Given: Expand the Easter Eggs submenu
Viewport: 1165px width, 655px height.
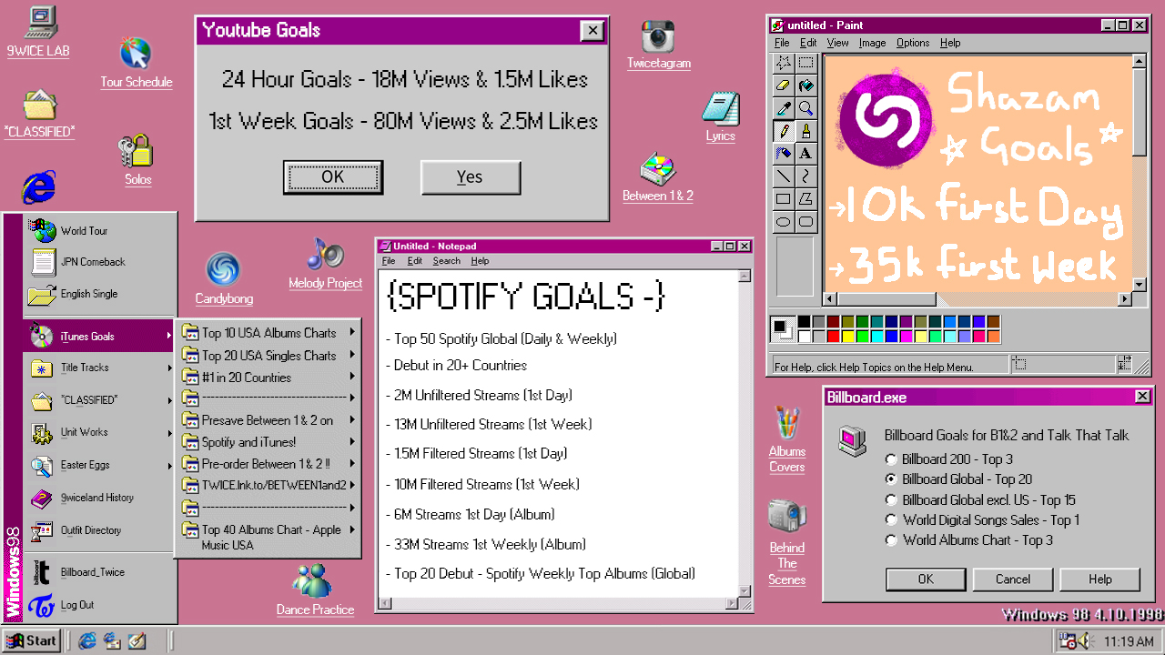Looking at the screenshot, I should tap(100, 465).
